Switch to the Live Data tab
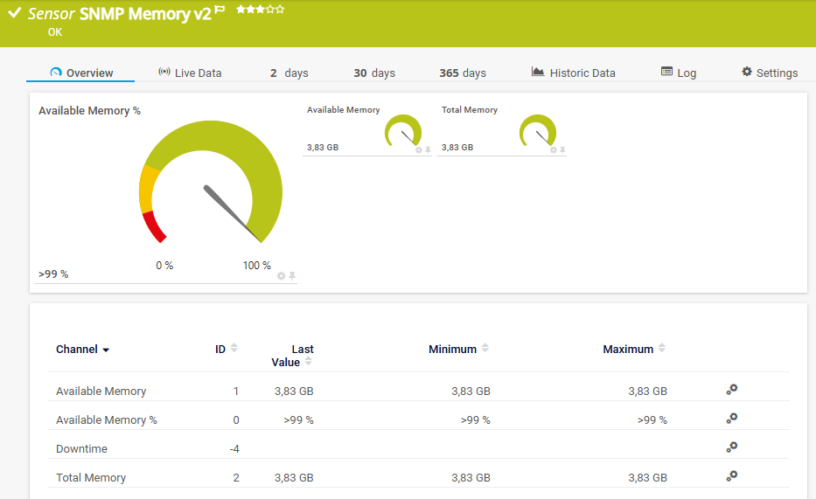This screenshot has height=499, width=816. coord(190,73)
